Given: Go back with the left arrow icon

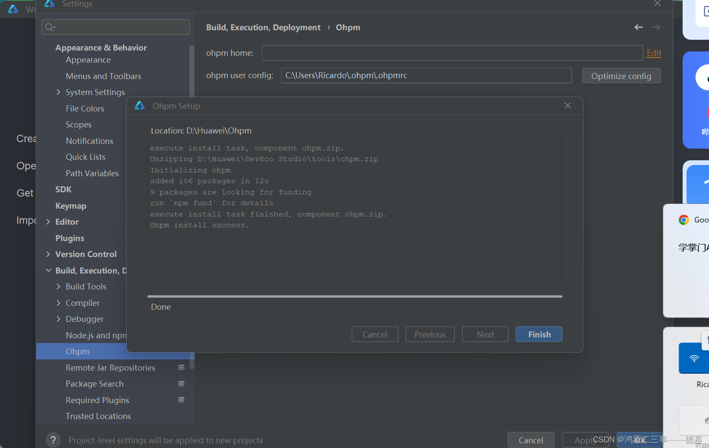Looking at the screenshot, I should [x=639, y=27].
